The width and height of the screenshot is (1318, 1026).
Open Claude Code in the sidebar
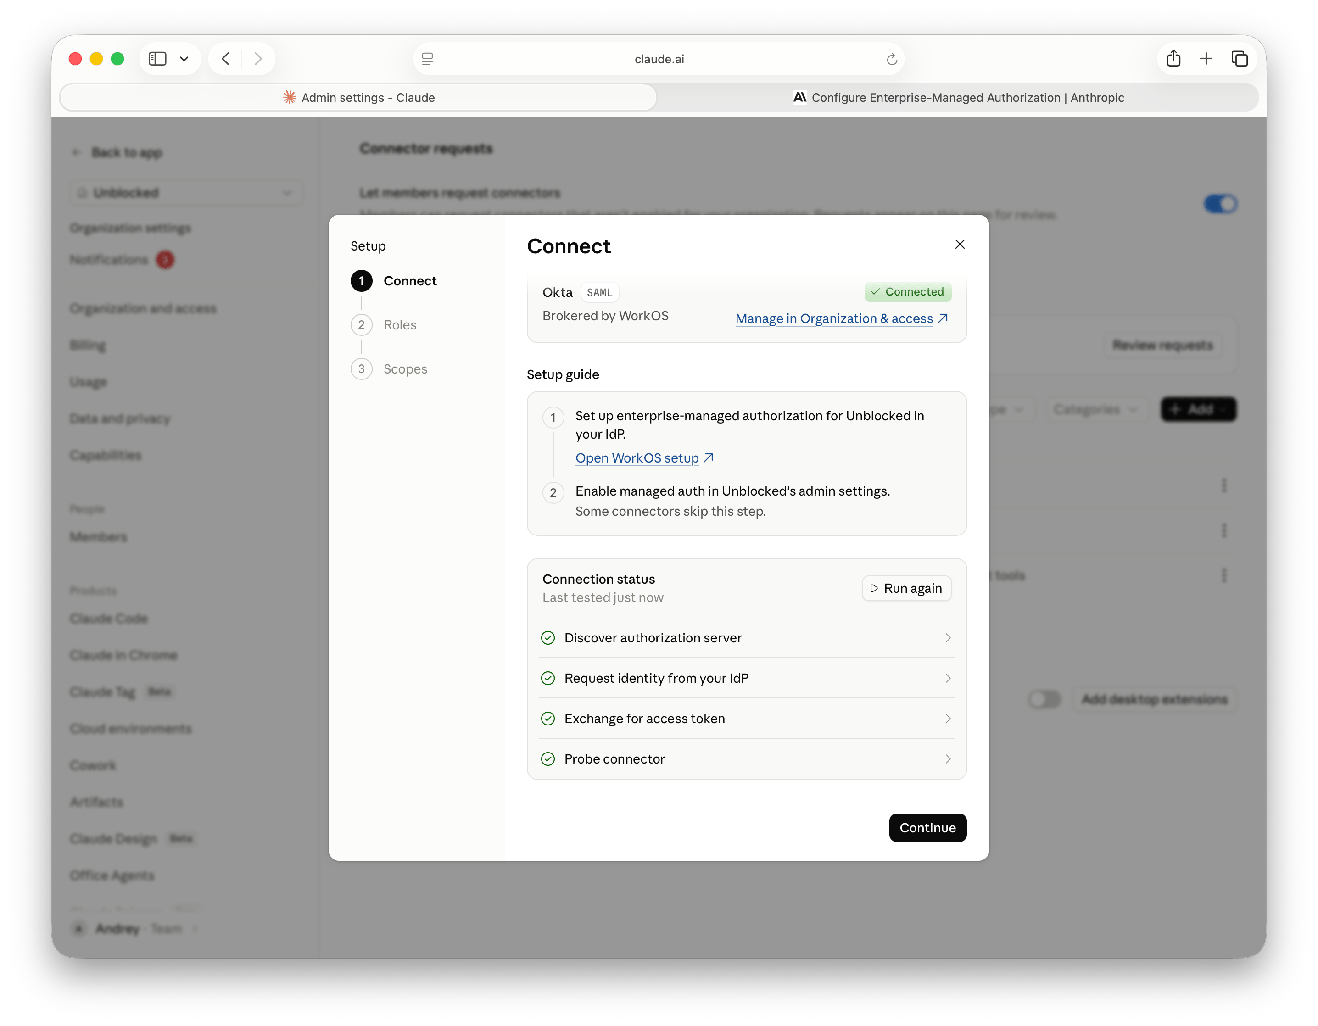click(x=109, y=618)
